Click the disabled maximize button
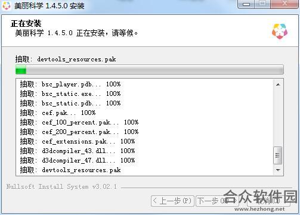 point(262,4)
